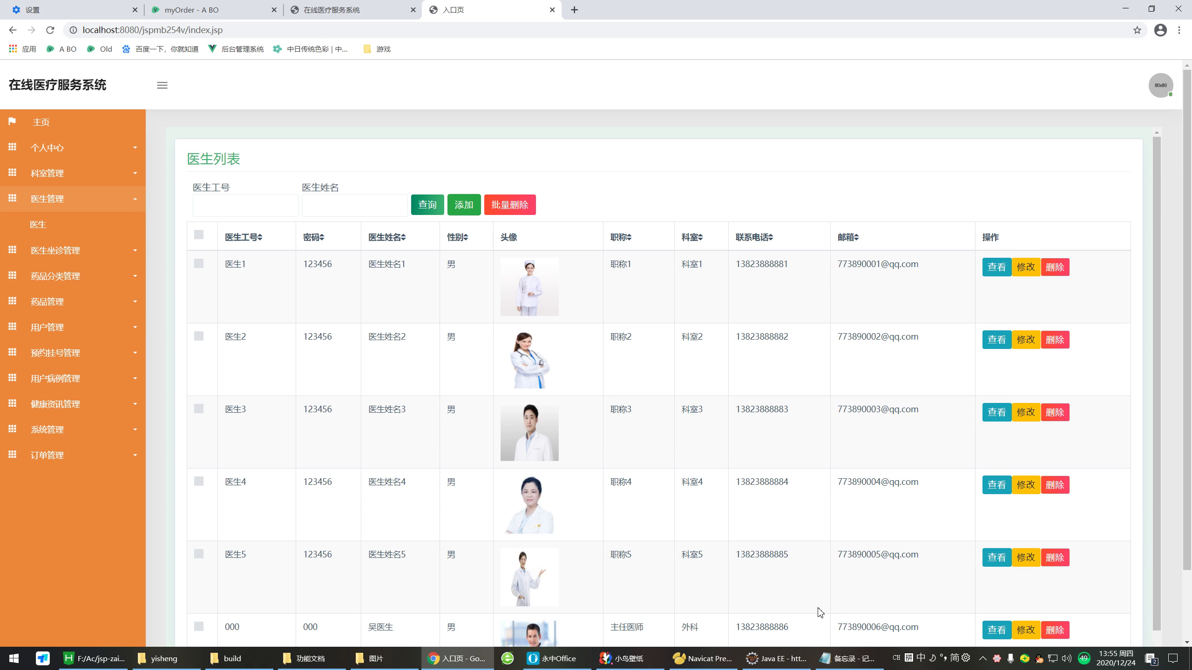Click the grid icon beside 科室管理
This screenshot has width=1192, height=670.
[12, 173]
